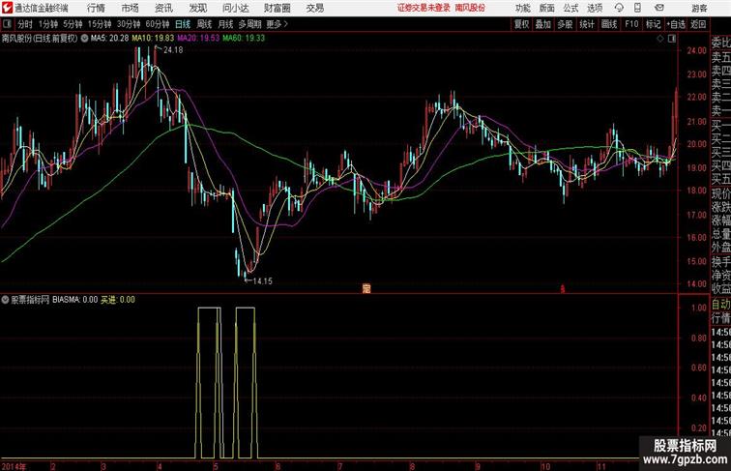Open the 交易 menu
The height and width of the screenshot is (471, 731).
pos(314,8)
